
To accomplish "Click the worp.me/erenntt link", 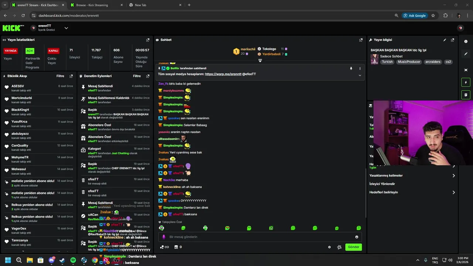I will 223,74.
